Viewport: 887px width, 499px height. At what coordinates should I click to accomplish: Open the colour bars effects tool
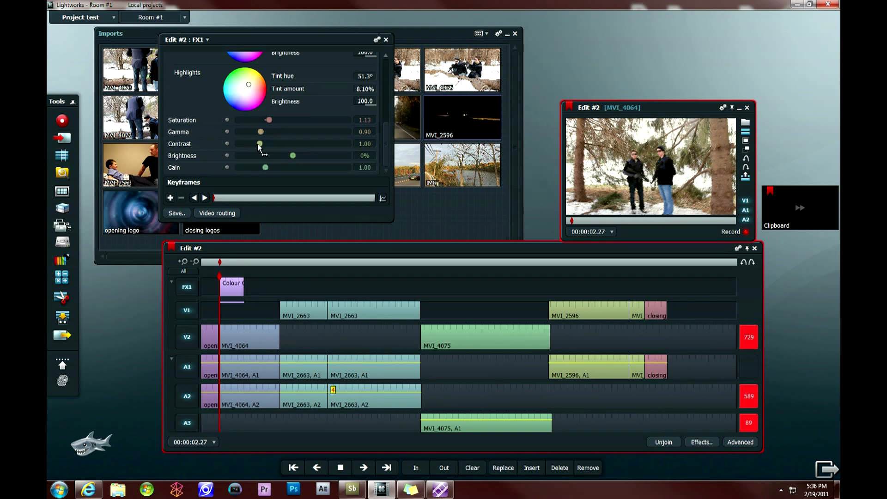click(x=62, y=260)
